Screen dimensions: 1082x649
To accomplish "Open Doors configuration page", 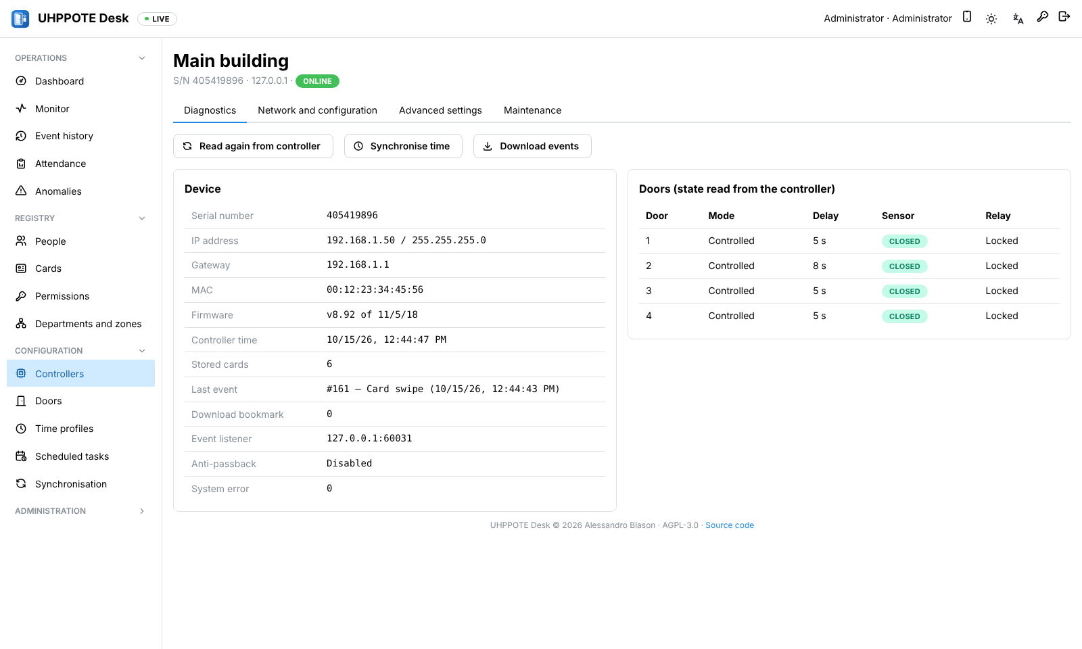I will coord(80,401).
